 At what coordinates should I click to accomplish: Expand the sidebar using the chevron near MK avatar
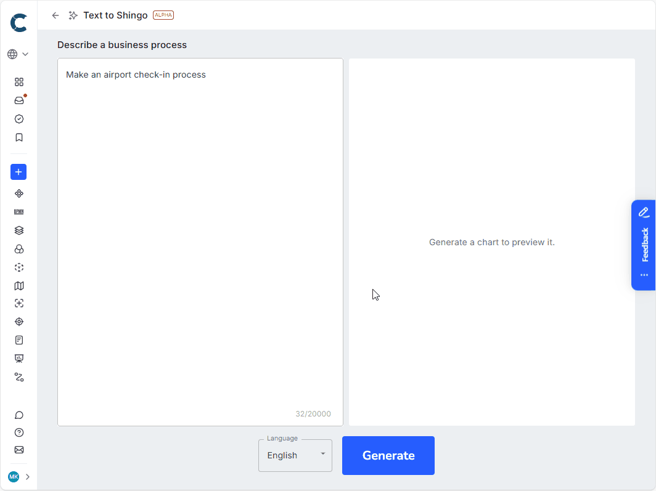click(27, 476)
